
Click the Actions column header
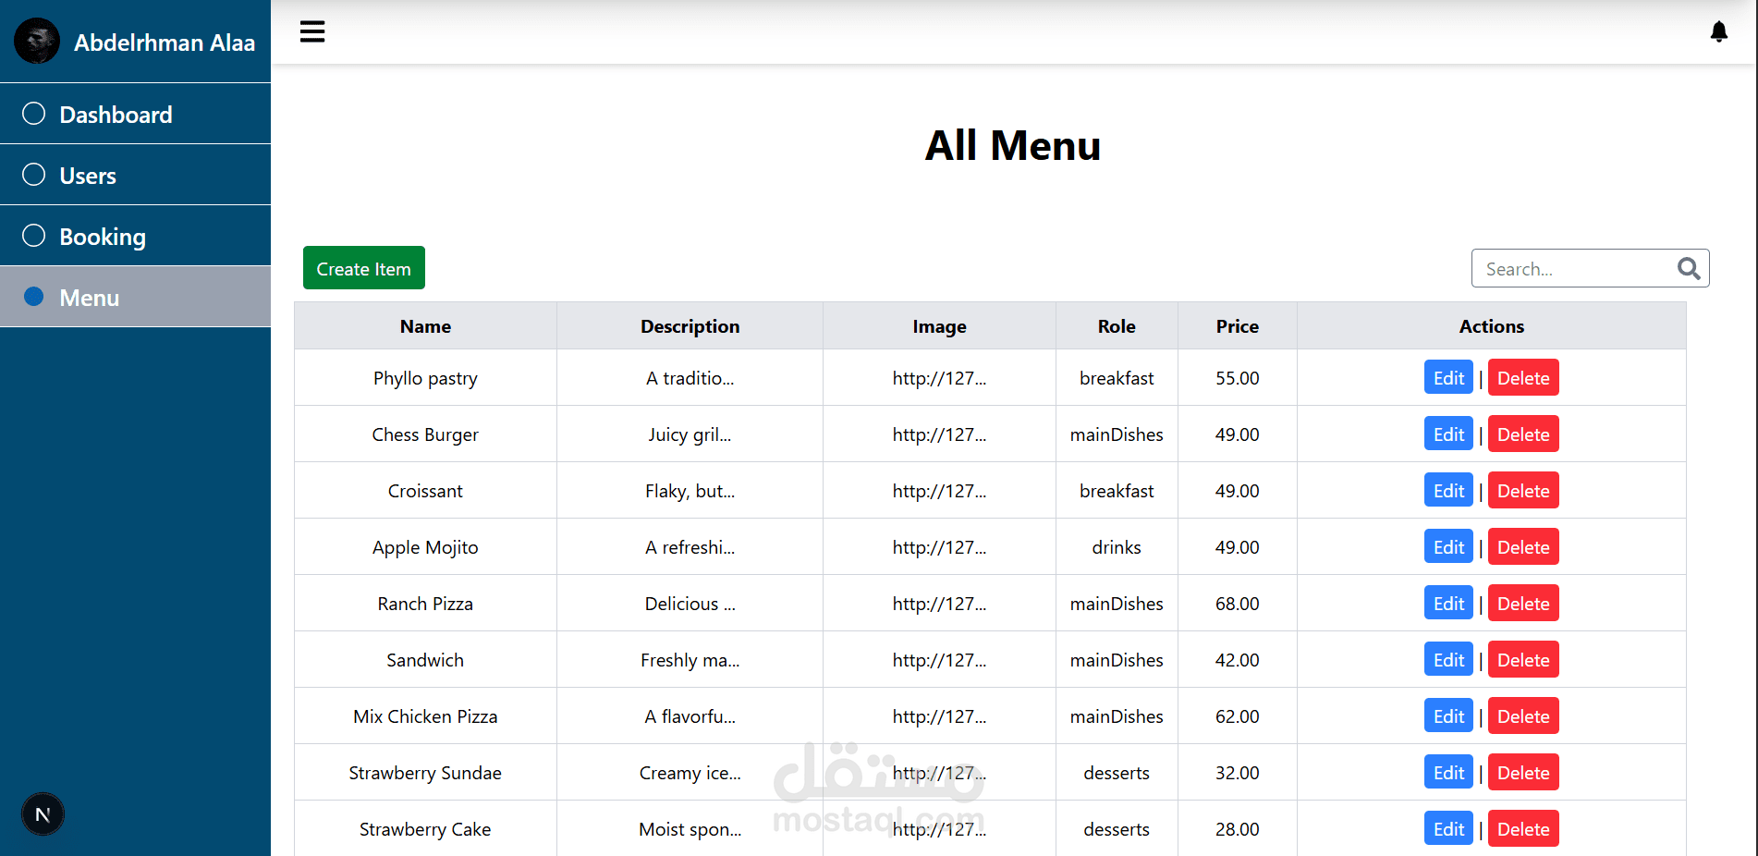pos(1491,325)
